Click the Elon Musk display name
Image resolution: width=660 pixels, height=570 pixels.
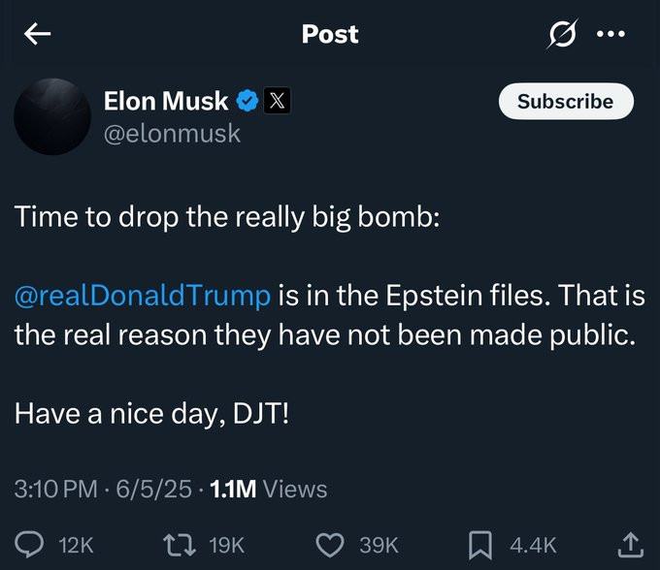pos(166,101)
